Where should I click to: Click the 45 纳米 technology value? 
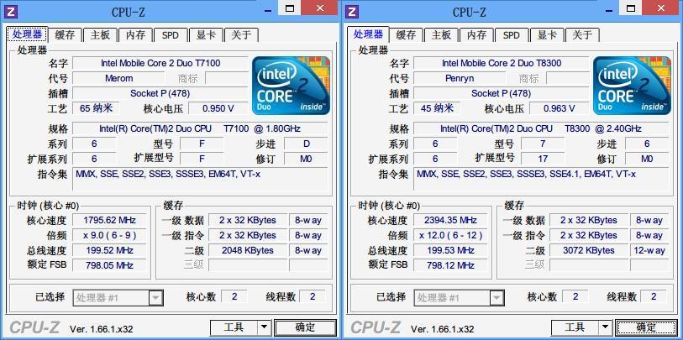(437, 108)
